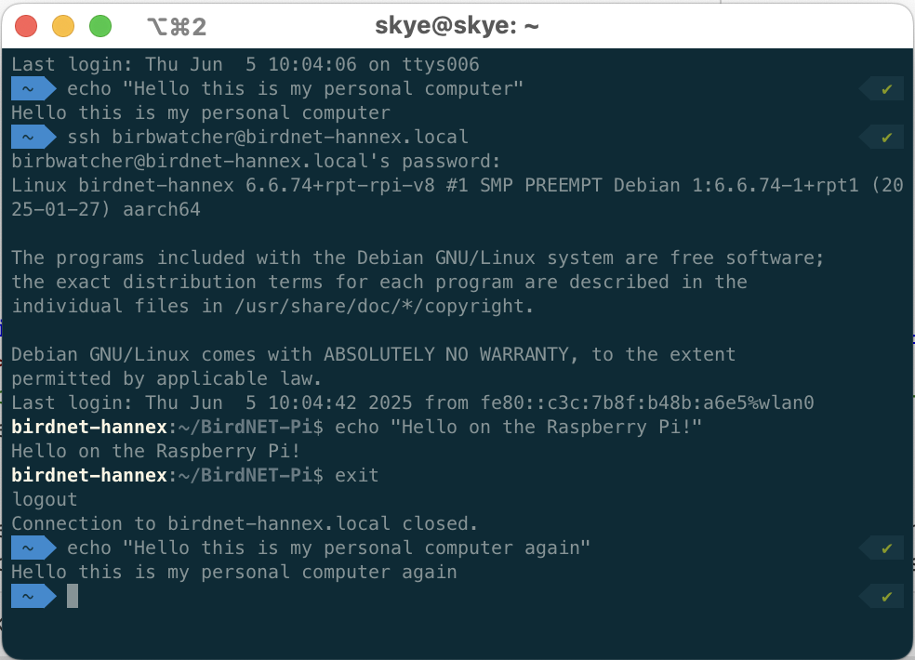Image resolution: width=915 pixels, height=660 pixels.
Task: Click the checkmark on the 'computer again' echo line
Action: (886, 548)
